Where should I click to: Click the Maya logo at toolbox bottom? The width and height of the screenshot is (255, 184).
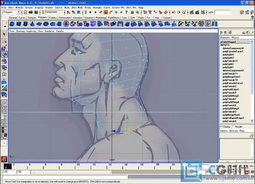coord(4,159)
